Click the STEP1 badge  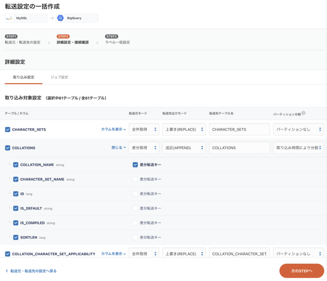pos(11,36)
